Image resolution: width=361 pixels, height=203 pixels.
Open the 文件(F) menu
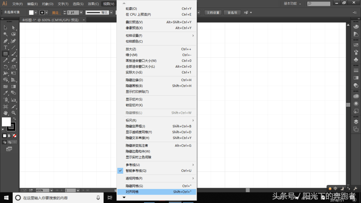pyautogui.click(x=17, y=4)
